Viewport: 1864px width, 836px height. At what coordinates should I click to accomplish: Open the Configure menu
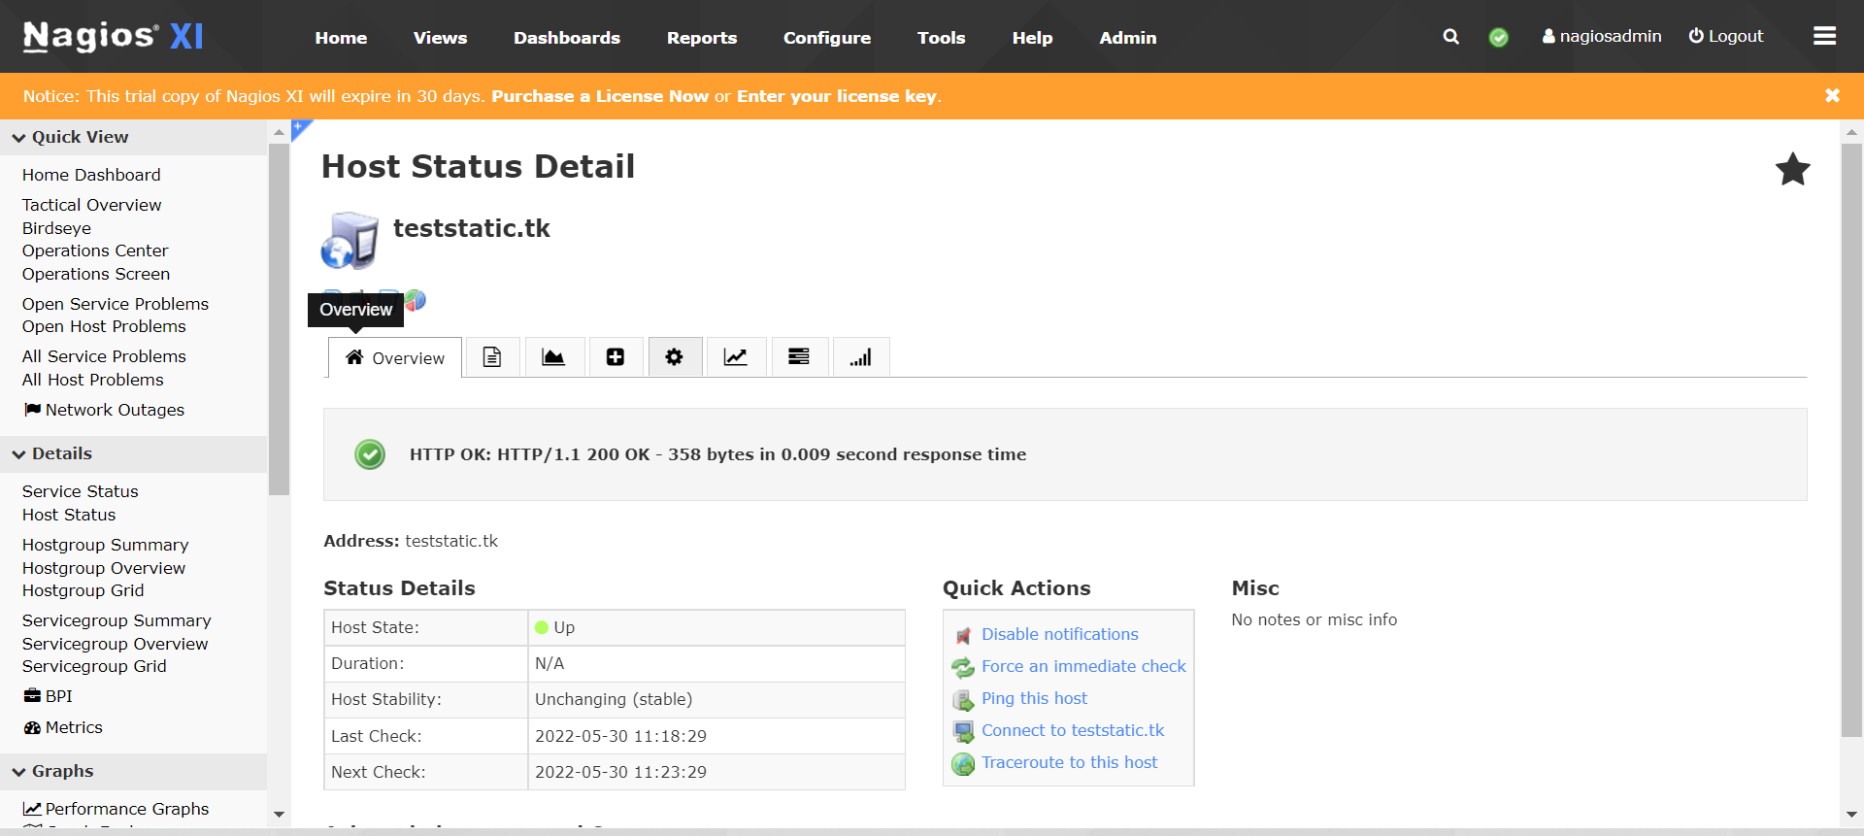click(827, 37)
